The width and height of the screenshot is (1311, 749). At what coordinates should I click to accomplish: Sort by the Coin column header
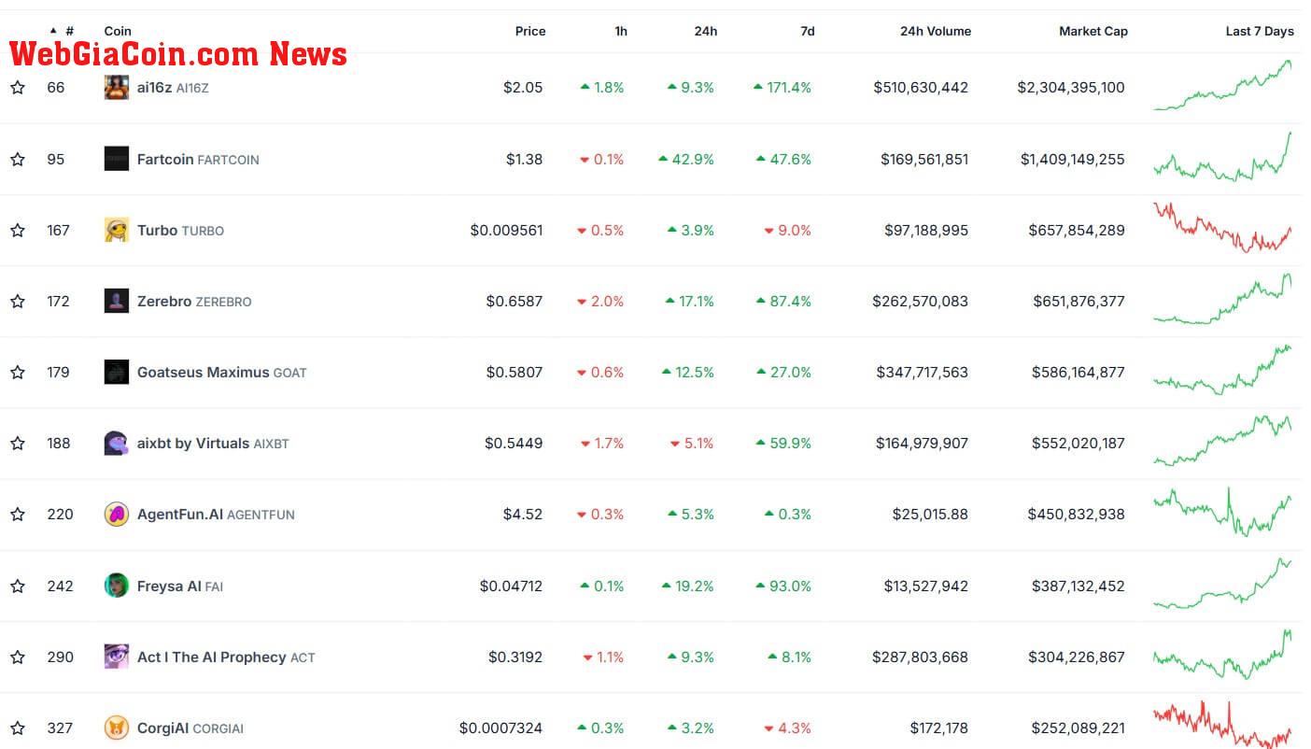coord(118,31)
